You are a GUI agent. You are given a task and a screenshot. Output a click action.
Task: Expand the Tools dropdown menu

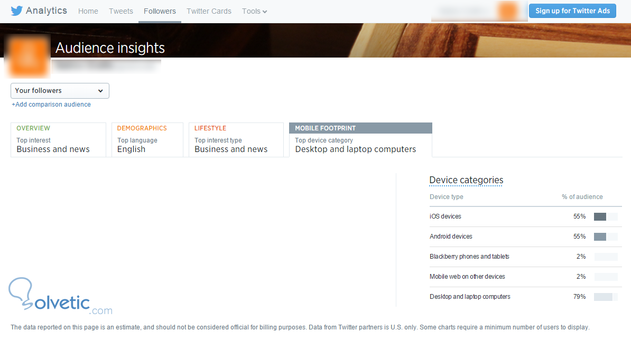coord(254,11)
